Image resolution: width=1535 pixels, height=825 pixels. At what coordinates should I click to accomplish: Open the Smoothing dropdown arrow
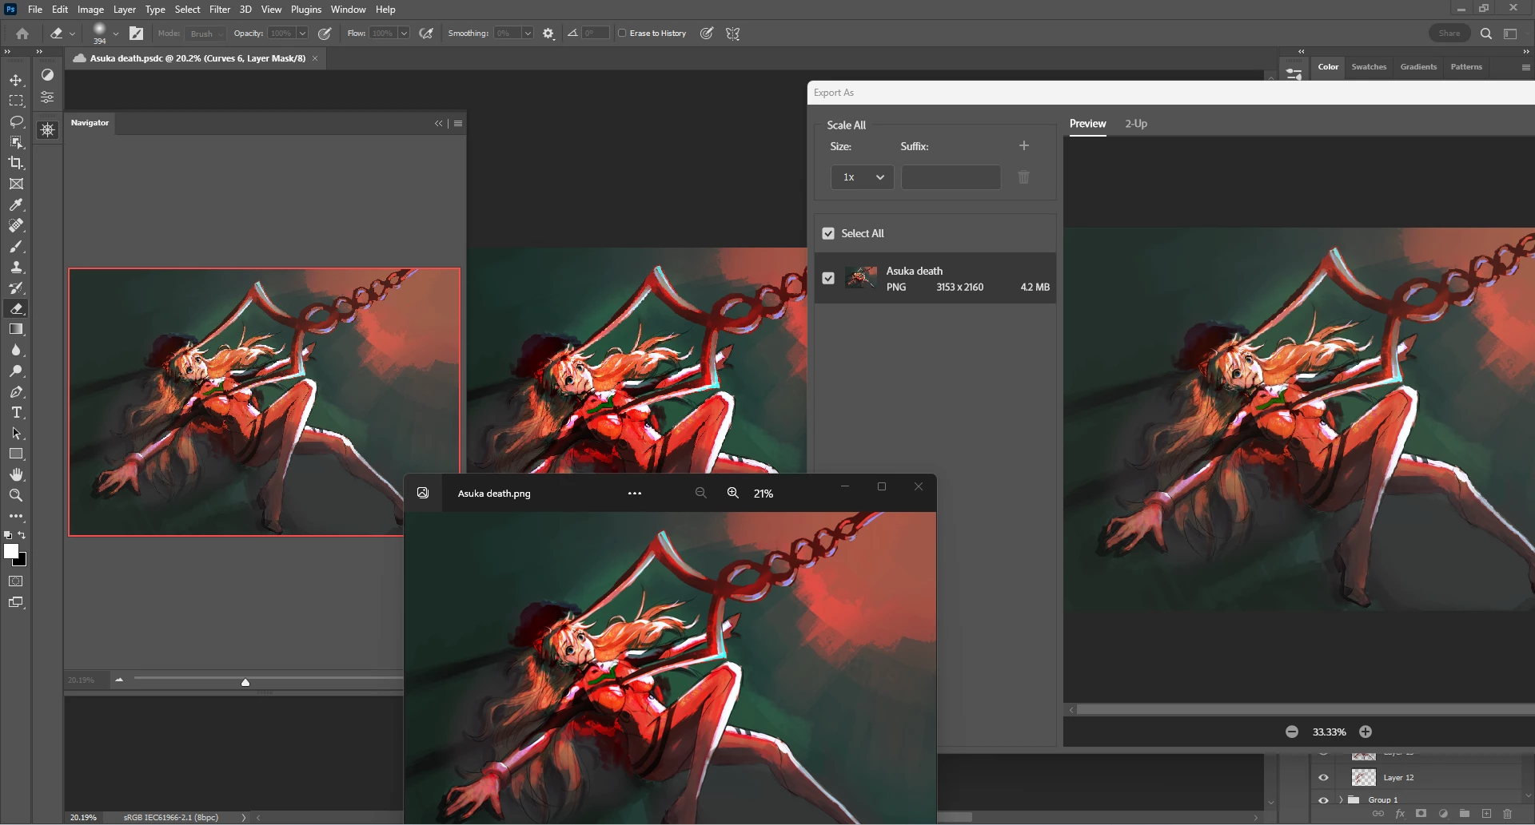pos(528,34)
